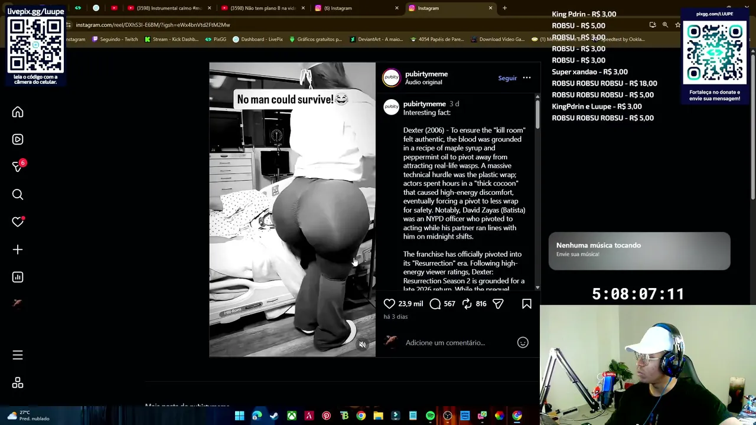Open DeviantArt bookmark
This screenshot has width=756, height=425.
pos(376,40)
